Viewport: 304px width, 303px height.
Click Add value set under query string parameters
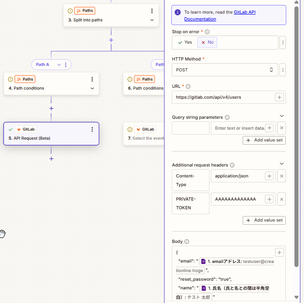(x=264, y=140)
